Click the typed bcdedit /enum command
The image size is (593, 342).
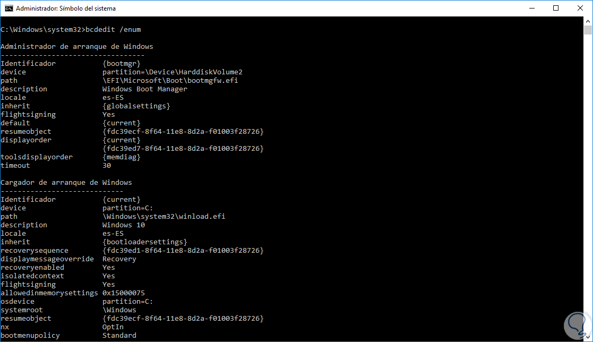pos(113,30)
